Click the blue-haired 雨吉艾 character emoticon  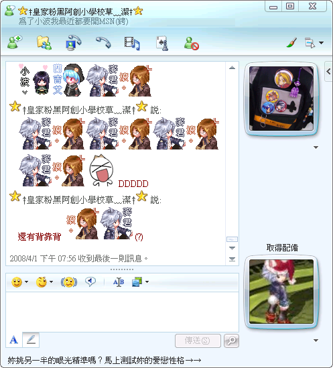click(74, 80)
